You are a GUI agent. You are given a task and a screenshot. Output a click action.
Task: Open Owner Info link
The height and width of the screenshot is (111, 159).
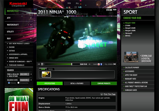(14, 58)
